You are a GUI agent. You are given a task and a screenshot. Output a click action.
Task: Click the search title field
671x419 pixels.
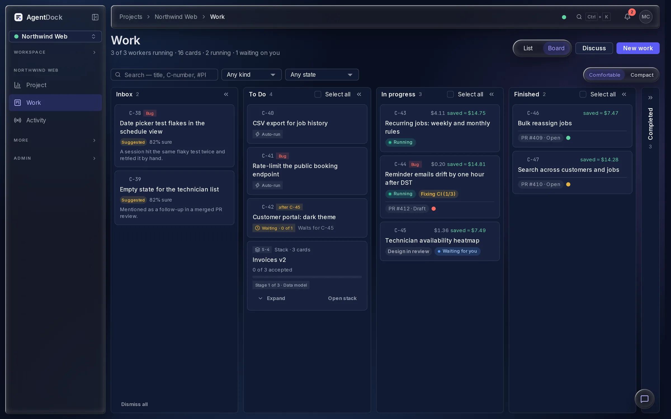(x=164, y=75)
